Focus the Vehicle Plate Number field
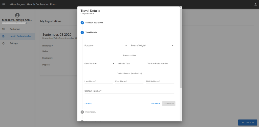Viewport: 259px width, 127px height. 161,64
